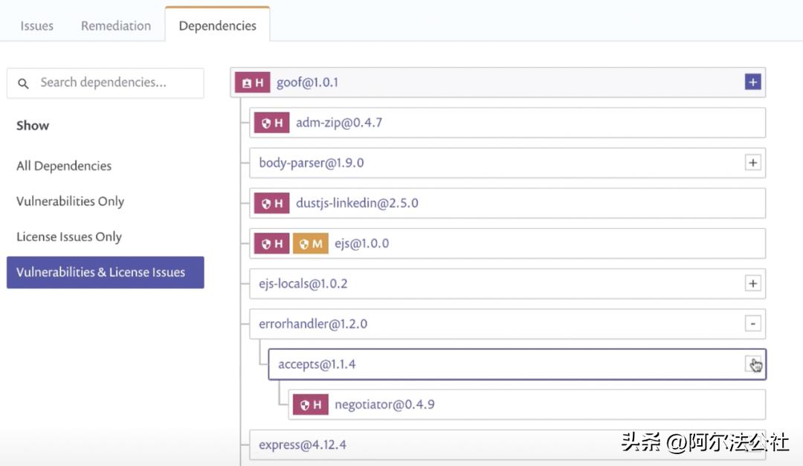The height and width of the screenshot is (466, 803).
Task: Select the License Issues Only filter
Action: click(68, 237)
